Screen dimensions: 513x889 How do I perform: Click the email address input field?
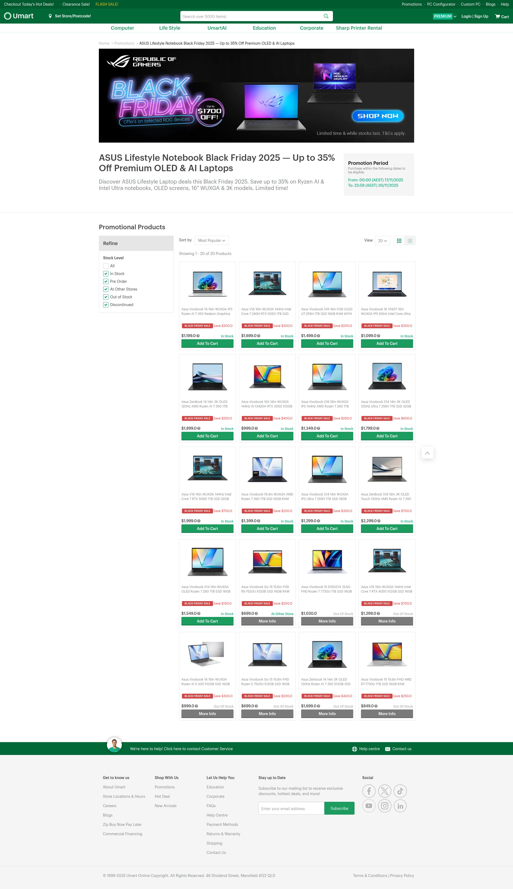[292, 808]
